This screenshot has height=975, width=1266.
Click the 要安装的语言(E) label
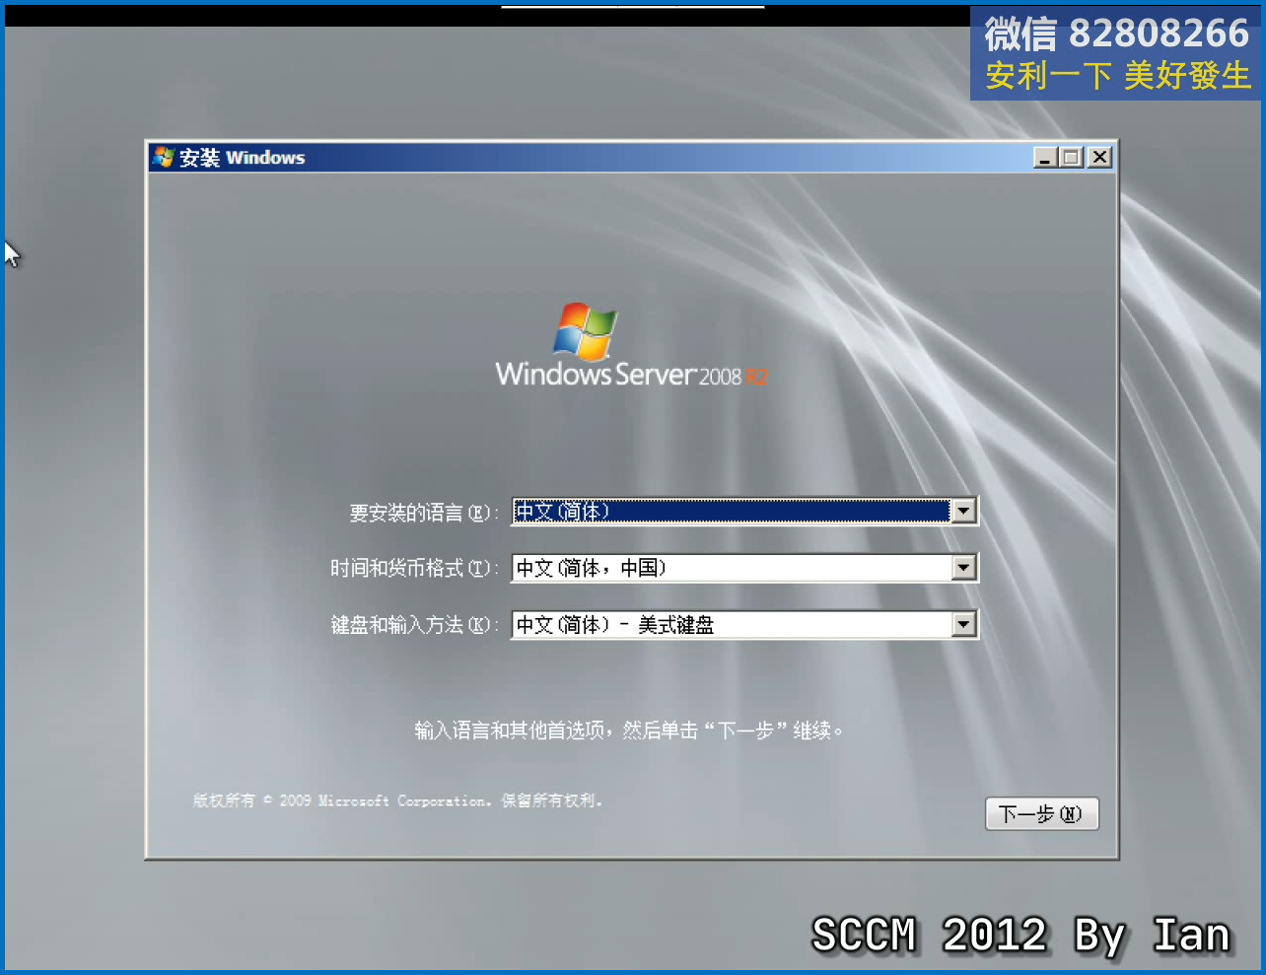[424, 513]
